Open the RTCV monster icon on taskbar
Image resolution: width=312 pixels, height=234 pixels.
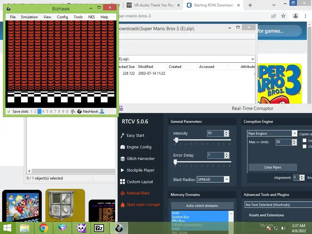(x=81, y=228)
